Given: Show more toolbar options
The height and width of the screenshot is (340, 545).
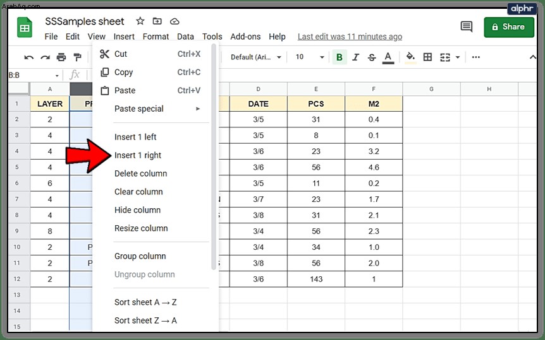Looking at the screenshot, I should click(x=476, y=57).
